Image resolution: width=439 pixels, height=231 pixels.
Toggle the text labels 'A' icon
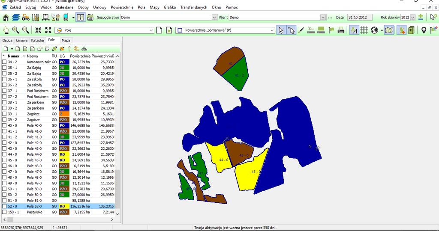pyautogui.click(x=354, y=30)
